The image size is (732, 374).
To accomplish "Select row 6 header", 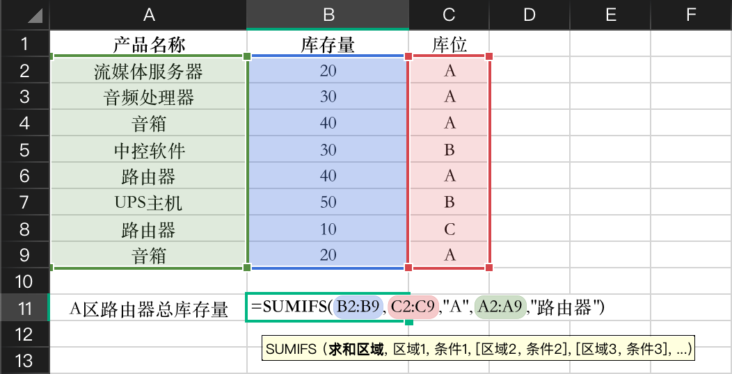I will pyautogui.click(x=24, y=176).
